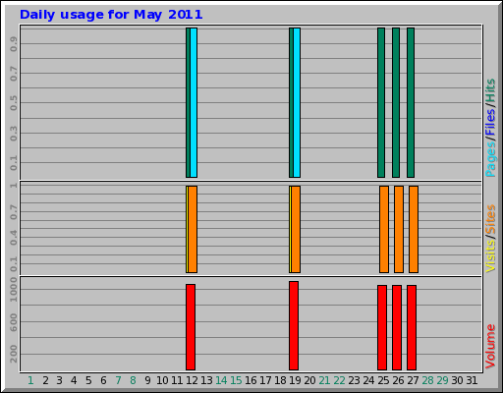Viewport: 503px width, 393px height.
Task: Click the red Volume bar for day 19
Action: point(294,325)
